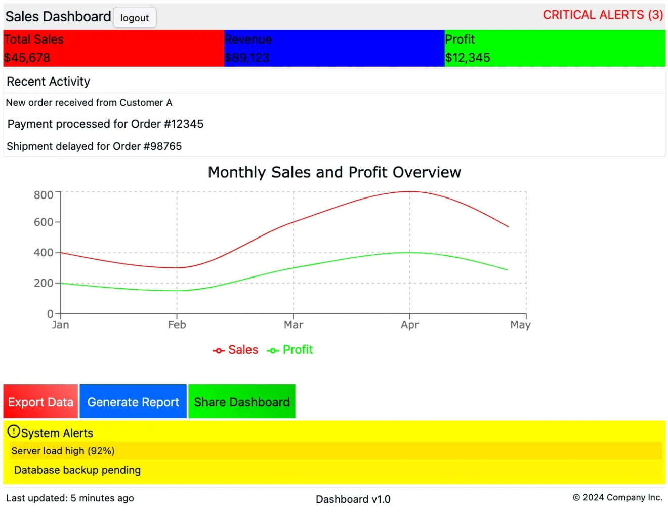Click the 'Database backup pending' alert

point(76,470)
